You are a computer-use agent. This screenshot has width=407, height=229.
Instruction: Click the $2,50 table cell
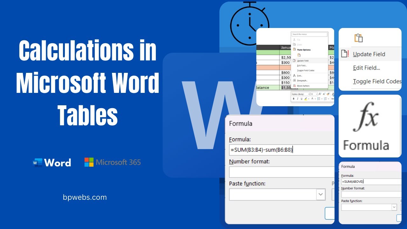[285, 58]
